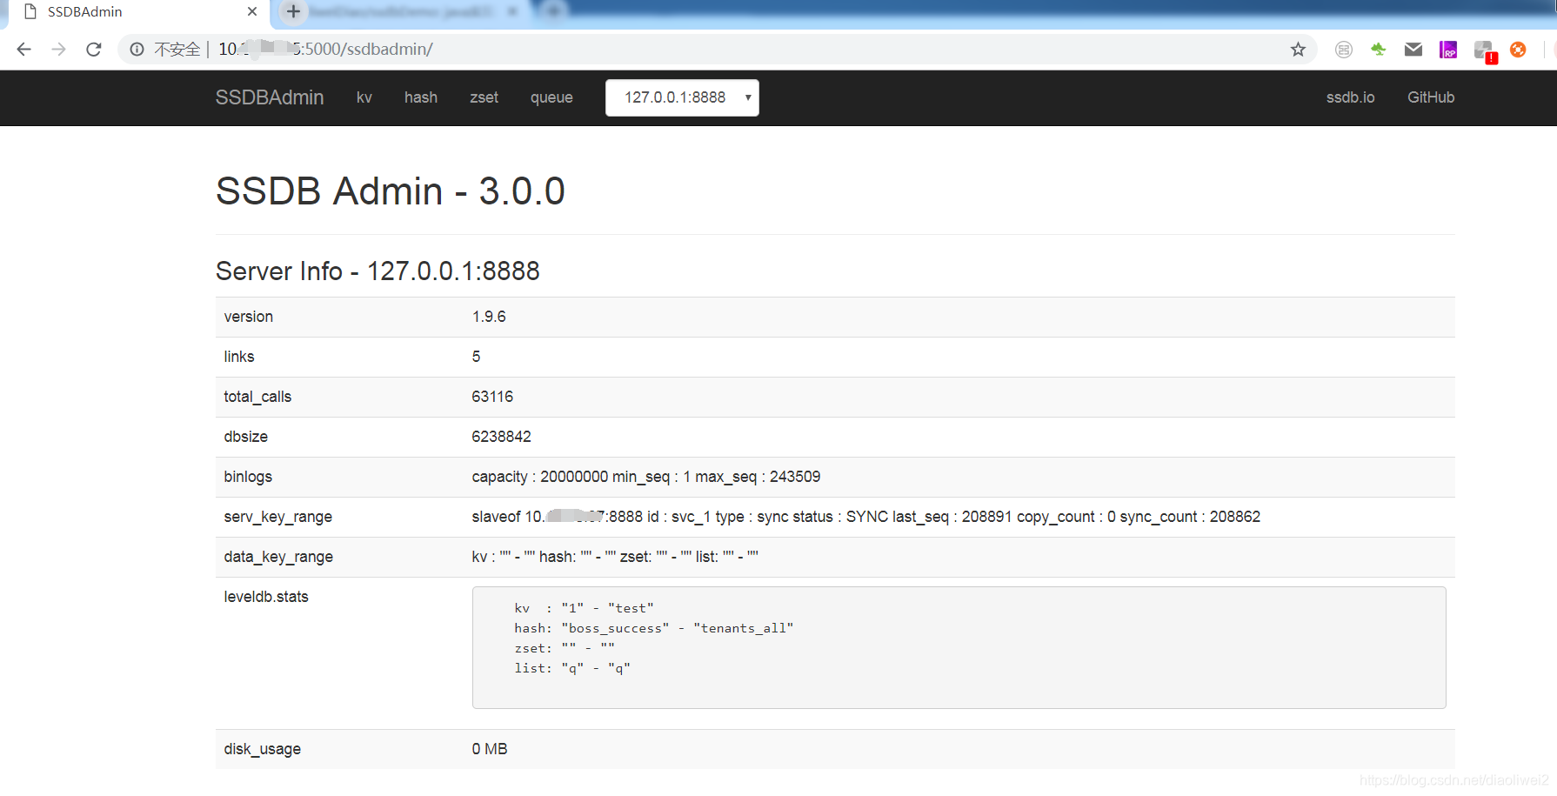The height and width of the screenshot is (796, 1557).
Task: Visit the ssdb.io link
Action: pos(1350,97)
